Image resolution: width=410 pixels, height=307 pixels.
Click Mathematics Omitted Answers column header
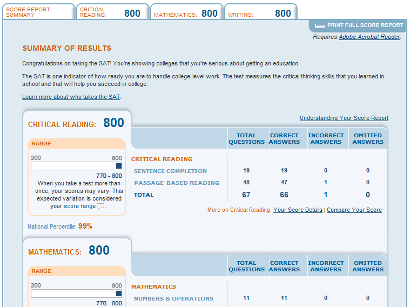(x=368, y=266)
